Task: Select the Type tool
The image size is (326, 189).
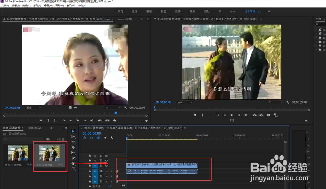Action: click(x=73, y=169)
